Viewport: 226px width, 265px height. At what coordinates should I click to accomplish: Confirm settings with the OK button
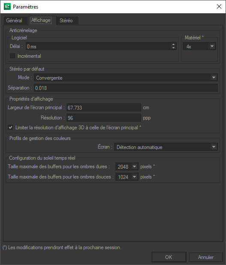point(169,257)
